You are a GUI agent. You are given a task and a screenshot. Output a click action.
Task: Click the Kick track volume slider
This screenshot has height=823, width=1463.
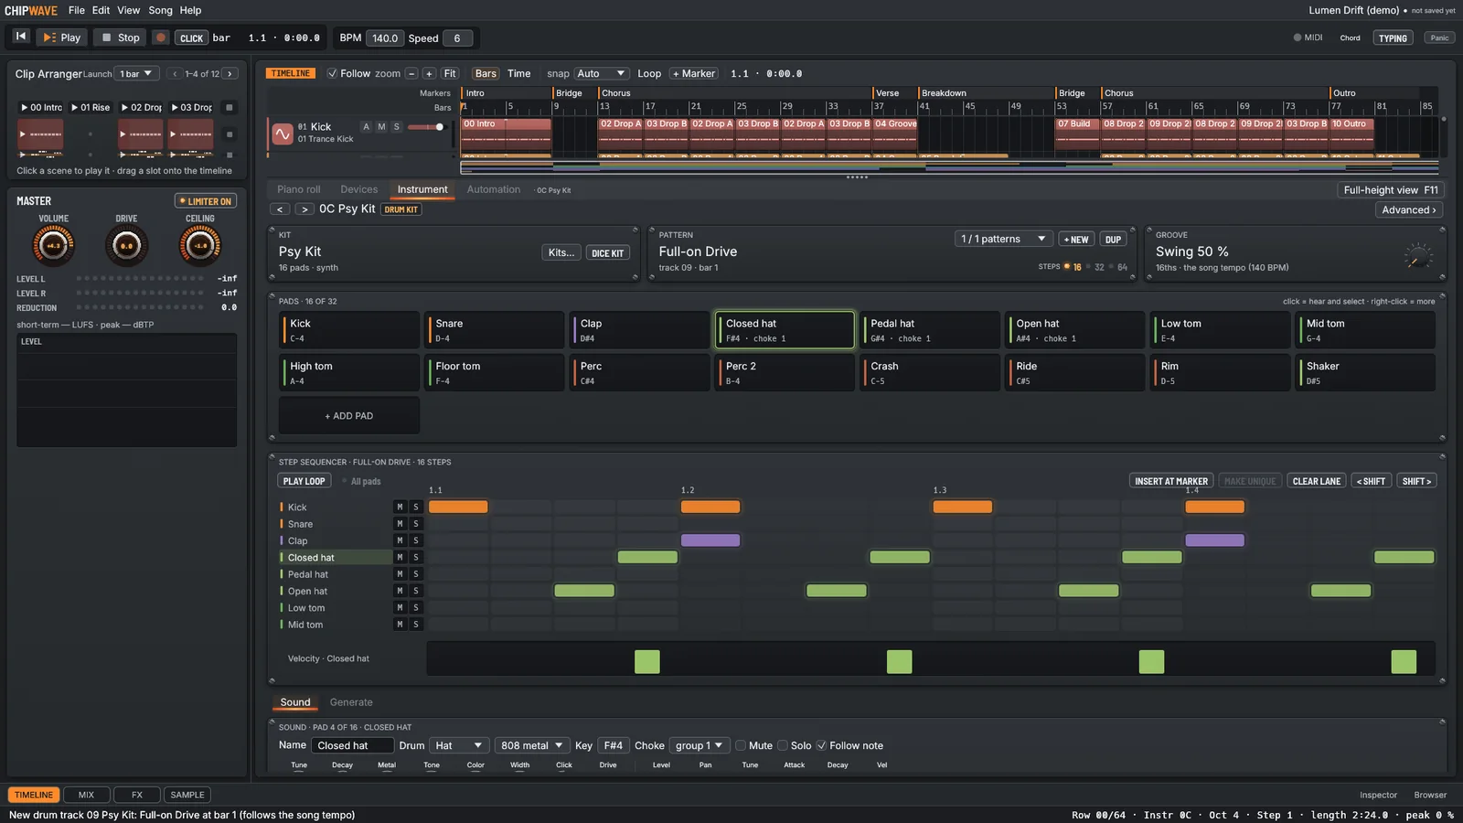426,127
